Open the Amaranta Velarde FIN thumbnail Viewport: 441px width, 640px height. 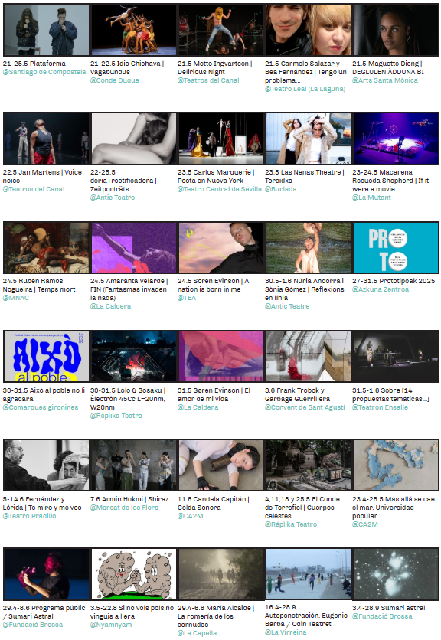[x=133, y=248]
